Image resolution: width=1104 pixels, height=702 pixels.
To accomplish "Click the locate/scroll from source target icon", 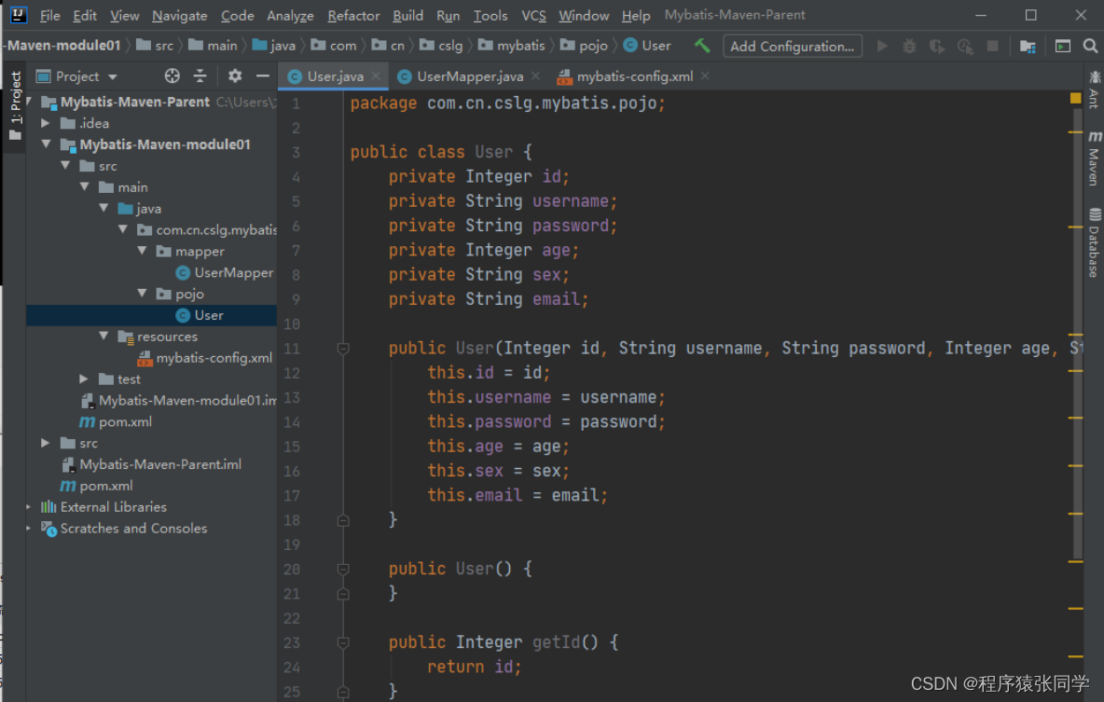I will click(172, 76).
